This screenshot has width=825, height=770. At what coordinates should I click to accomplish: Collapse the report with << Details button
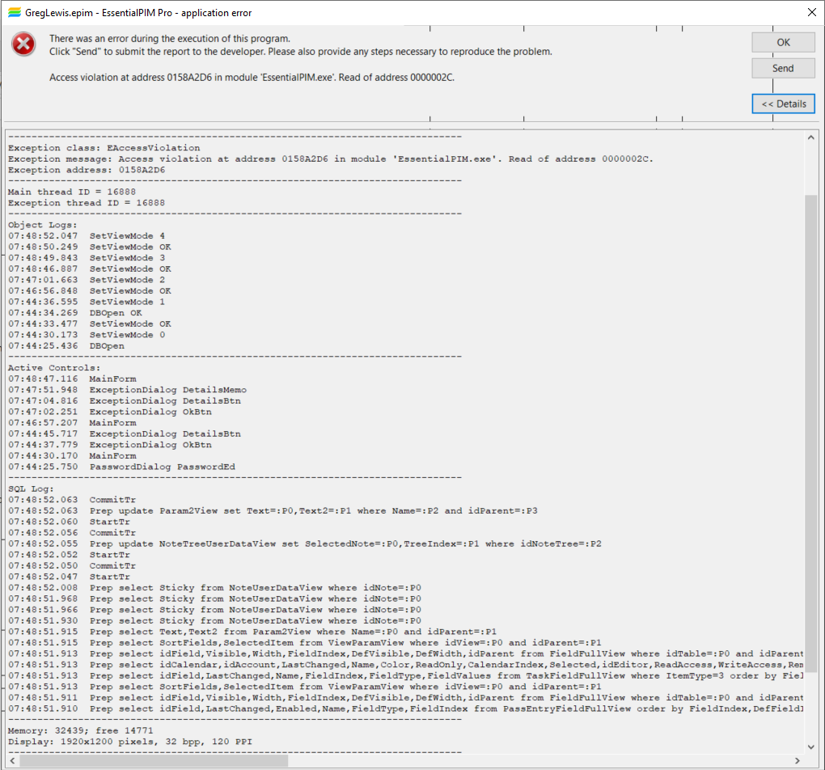[783, 104]
